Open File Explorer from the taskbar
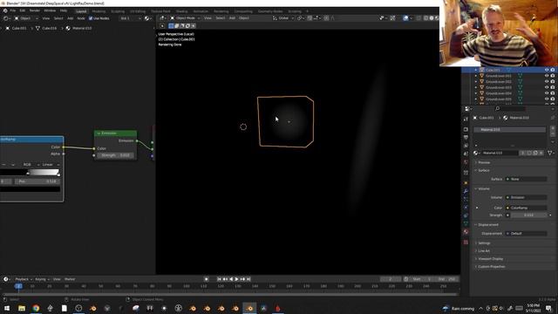Viewport: 558px width, 314px height. tap(22, 308)
